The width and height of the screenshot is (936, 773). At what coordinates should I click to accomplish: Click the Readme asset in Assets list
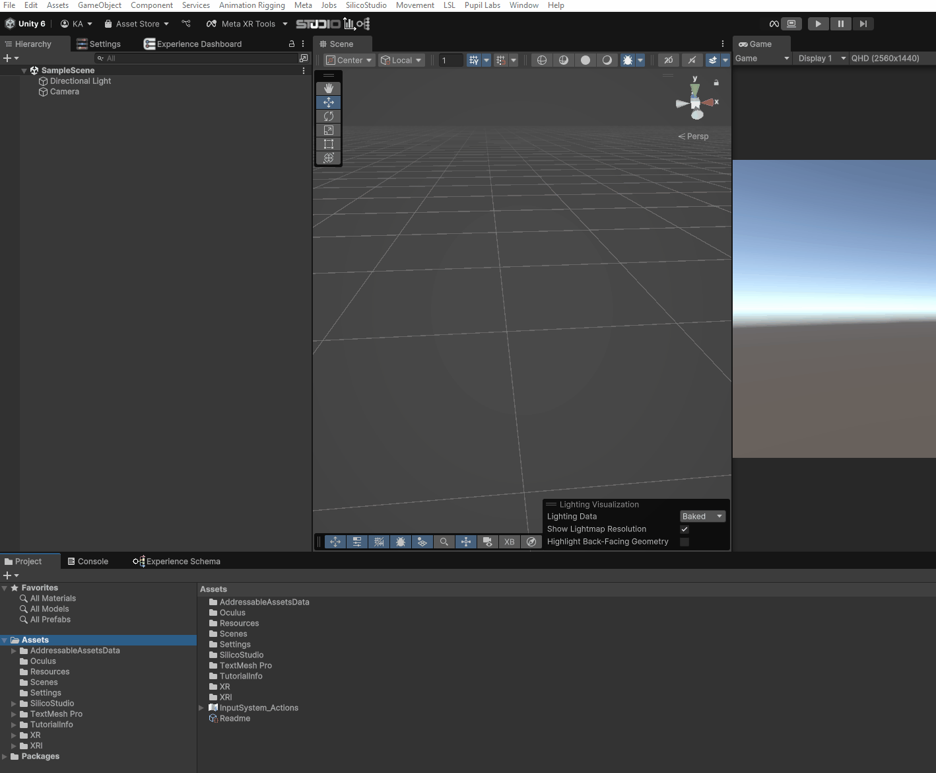[x=235, y=718]
